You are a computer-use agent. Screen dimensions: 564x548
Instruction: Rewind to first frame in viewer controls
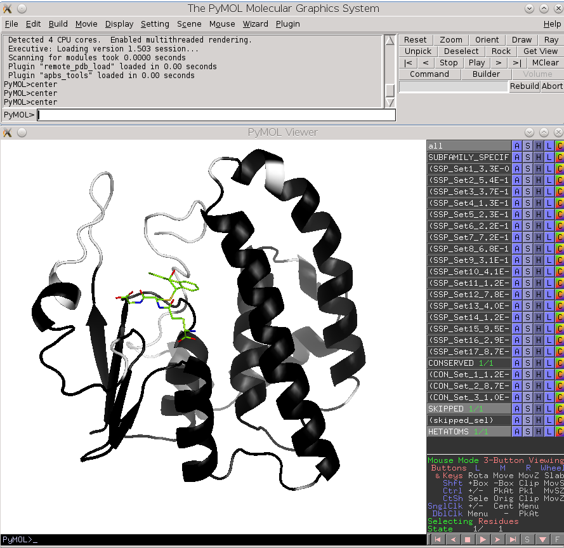coord(438,539)
